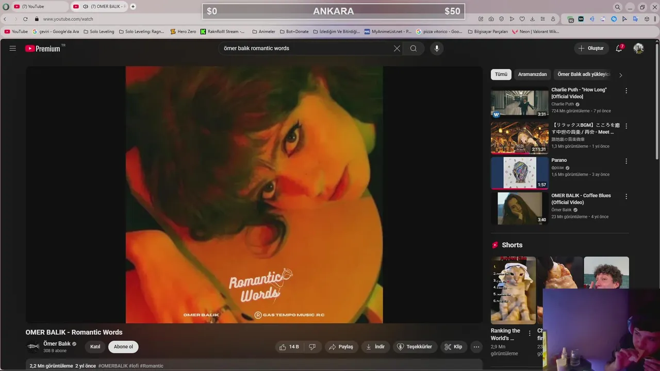The image size is (660, 371).
Task: Click the heart bookmark icon
Action: click(x=522, y=19)
